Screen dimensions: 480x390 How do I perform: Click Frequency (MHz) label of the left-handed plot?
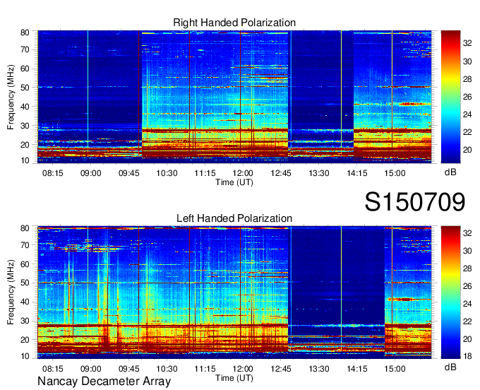(11, 292)
